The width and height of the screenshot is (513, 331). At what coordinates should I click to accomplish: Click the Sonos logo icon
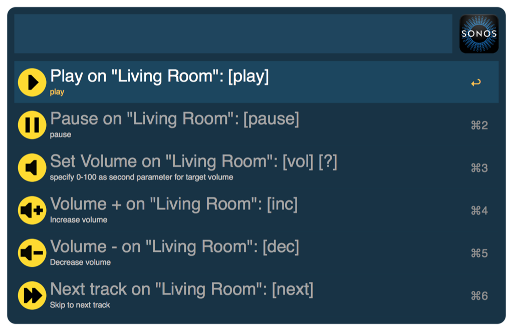click(x=479, y=34)
